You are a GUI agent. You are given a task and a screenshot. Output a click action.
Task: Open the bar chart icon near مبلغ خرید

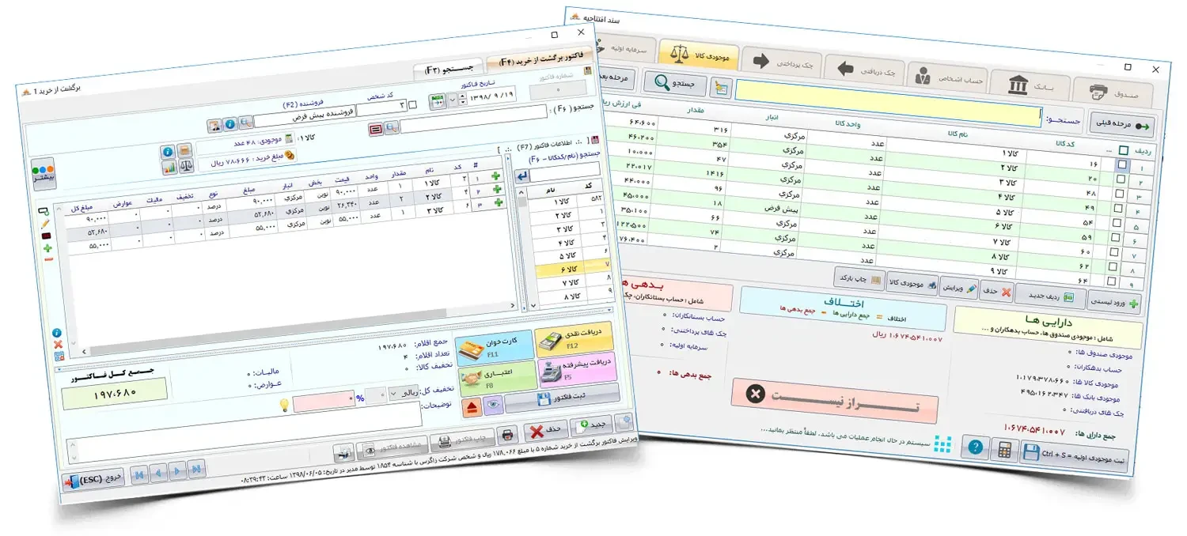tap(169, 168)
